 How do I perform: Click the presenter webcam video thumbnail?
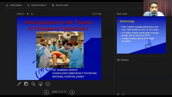157,8
